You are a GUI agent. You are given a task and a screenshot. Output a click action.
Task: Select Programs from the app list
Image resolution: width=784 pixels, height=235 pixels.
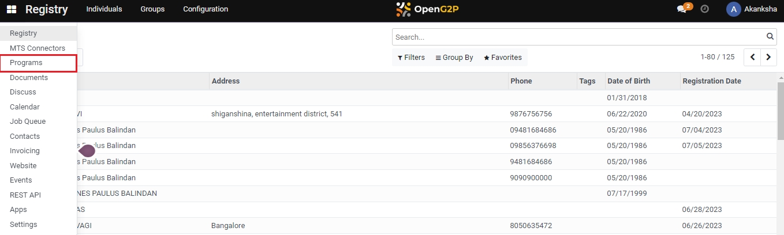tap(26, 63)
